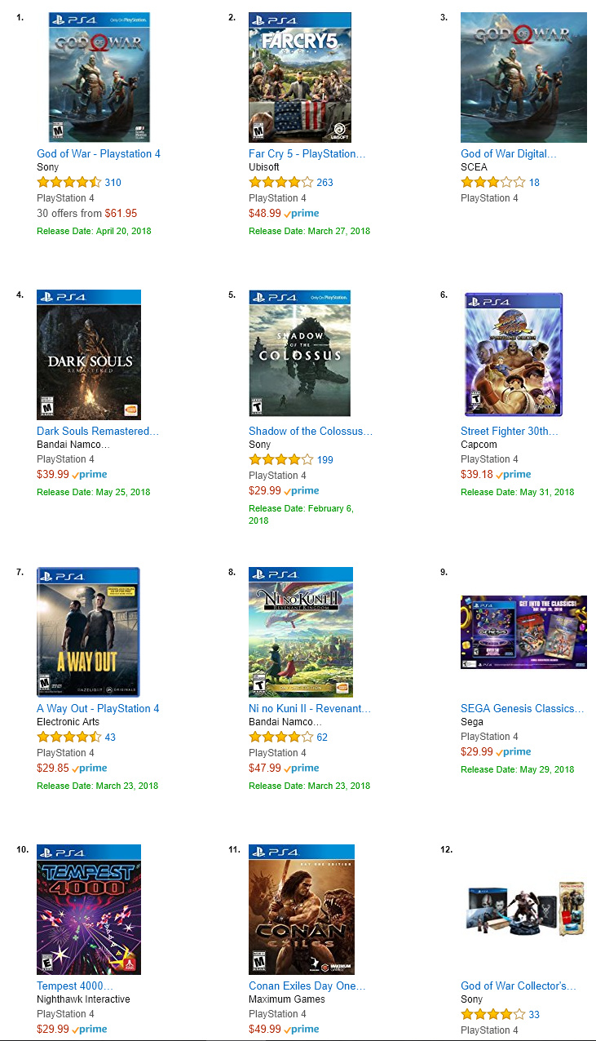
Task: Select the Shadow of the Colossus cover
Action: tap(300, 355)
